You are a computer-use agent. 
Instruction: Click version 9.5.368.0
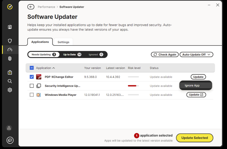(90, 77)
